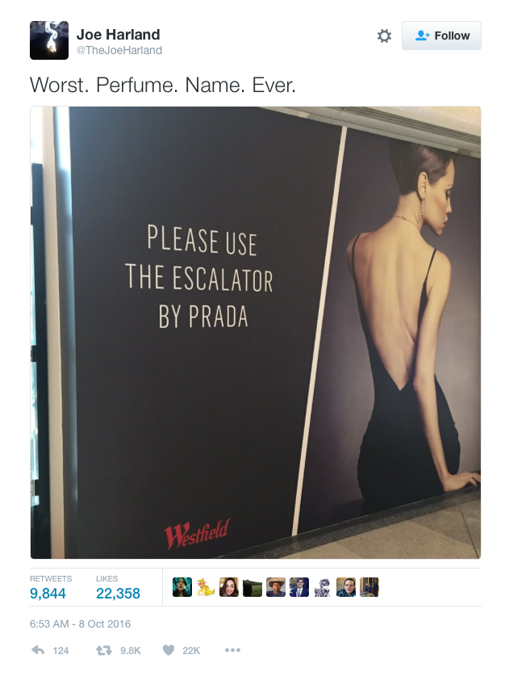Retweet using the arrows icon
Image resolution: width=509 pixels, height=680 pixels.
(x=103, y=650)
